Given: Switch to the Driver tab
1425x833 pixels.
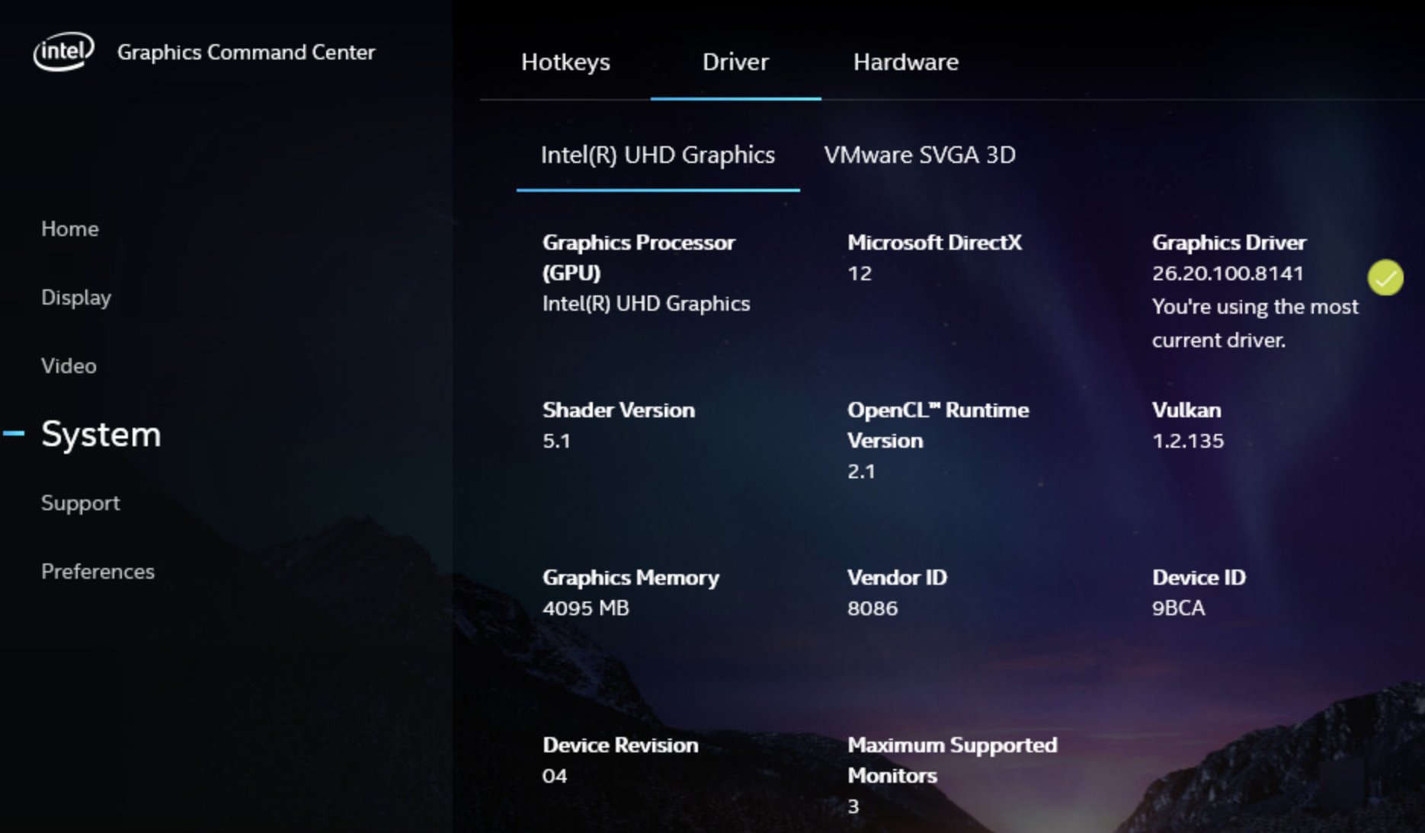Looking at the screenshot, I should pos(735,62).
